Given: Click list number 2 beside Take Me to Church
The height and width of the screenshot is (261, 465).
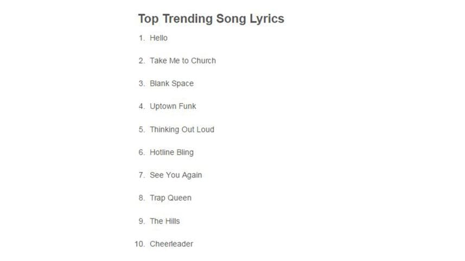Looking at the screenshot, I should (x=142, y=61).
